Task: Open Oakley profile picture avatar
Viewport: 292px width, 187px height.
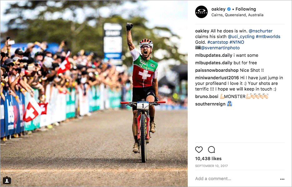Action: tap(201, 12)
